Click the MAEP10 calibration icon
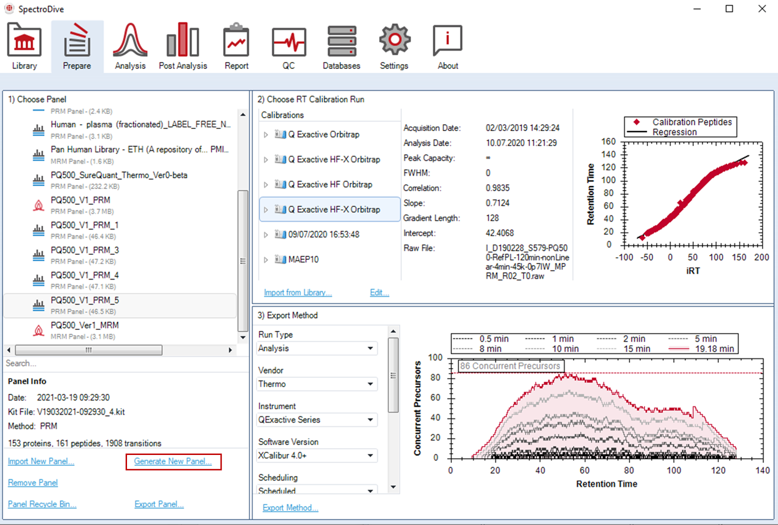The width and height of the screenshot is (778, 525). coord(280,259)
